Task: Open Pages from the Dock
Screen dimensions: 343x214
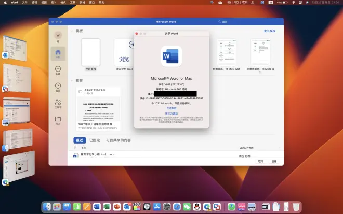Action: coord(87,207)
